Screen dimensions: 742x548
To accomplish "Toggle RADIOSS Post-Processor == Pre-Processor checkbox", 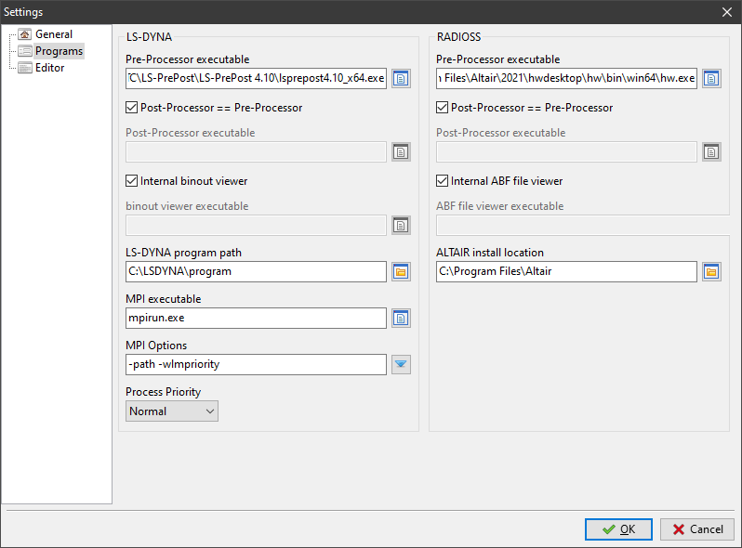I will pyautogui.click(x=442, y=108).
